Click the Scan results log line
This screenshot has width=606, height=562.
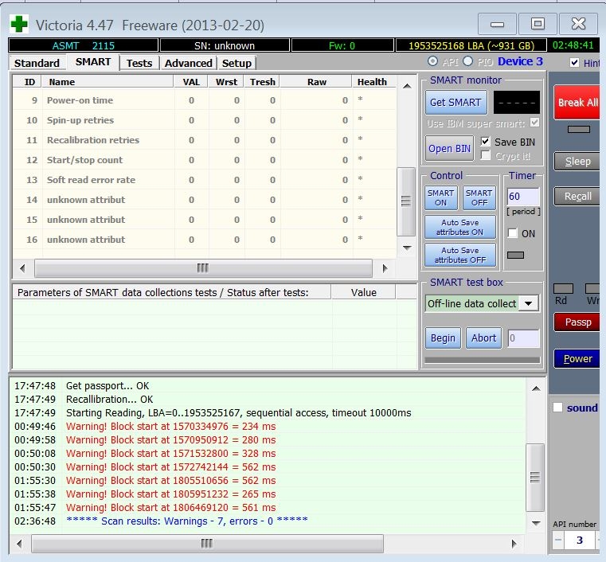click(x=187, y=521)
